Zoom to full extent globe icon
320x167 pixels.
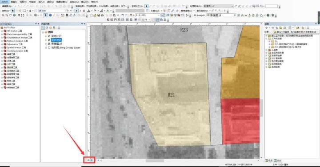14,15
